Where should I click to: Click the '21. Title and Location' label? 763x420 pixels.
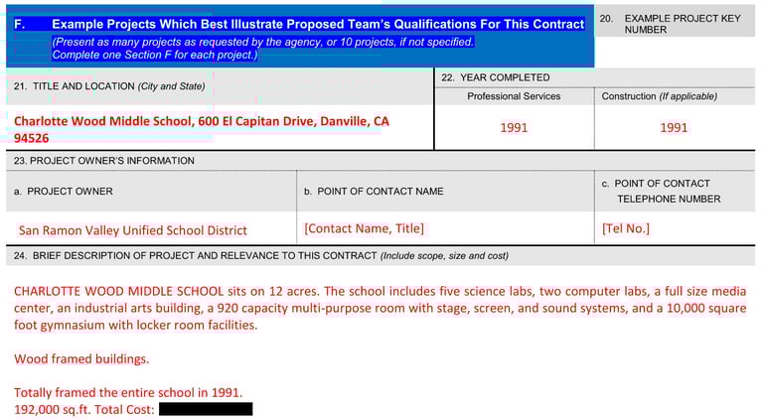pos(109,86)
